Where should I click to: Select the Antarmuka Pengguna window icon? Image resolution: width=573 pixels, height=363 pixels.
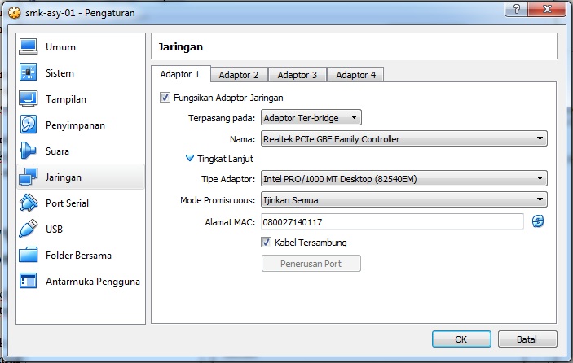[x=29, y=281]
